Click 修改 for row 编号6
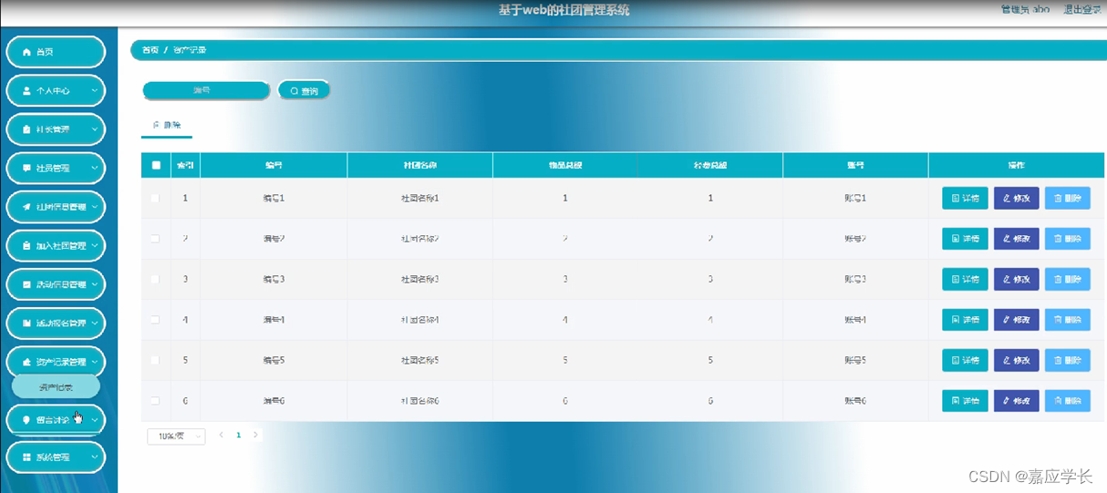The height and width of the screenshot is (493, 1107). tap(1016, 401)
